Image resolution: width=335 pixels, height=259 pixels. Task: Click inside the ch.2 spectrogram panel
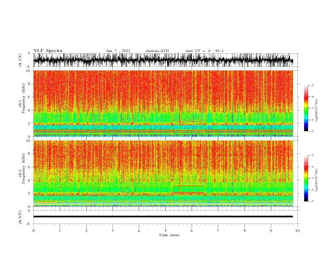click(x=163, y=174)
